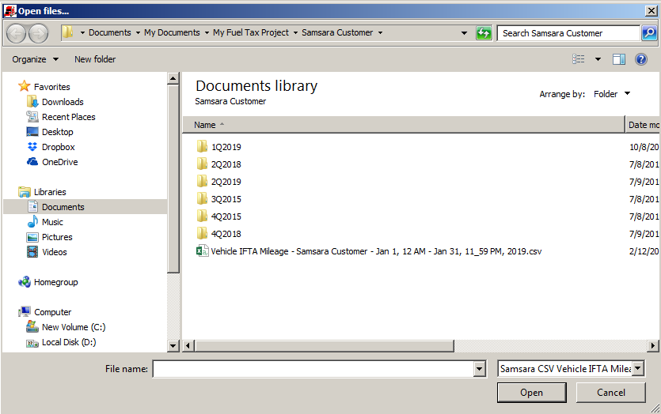
Task: Click the Favorites star icon
Action: (25, 86)
